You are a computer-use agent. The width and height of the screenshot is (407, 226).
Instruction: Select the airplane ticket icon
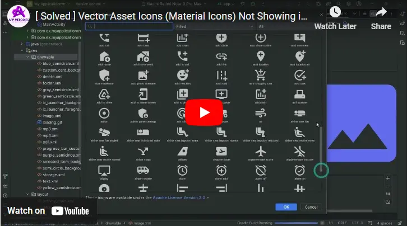point(221,152)
